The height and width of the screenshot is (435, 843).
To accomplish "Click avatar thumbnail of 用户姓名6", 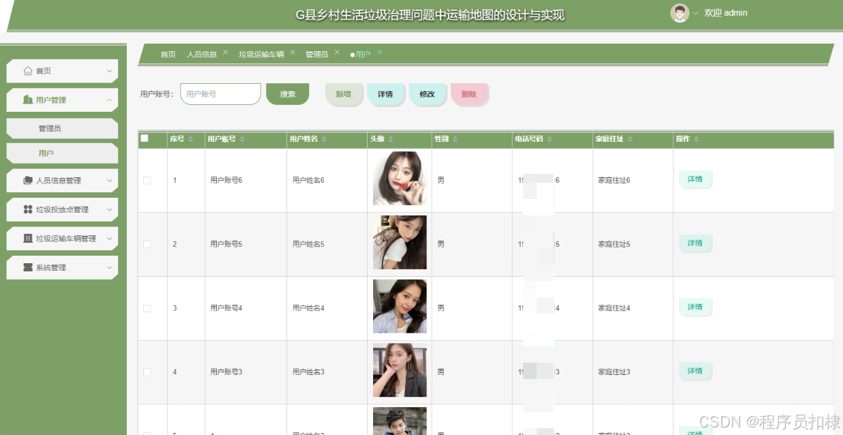I will pyautogui.click(x=400, y=179).
